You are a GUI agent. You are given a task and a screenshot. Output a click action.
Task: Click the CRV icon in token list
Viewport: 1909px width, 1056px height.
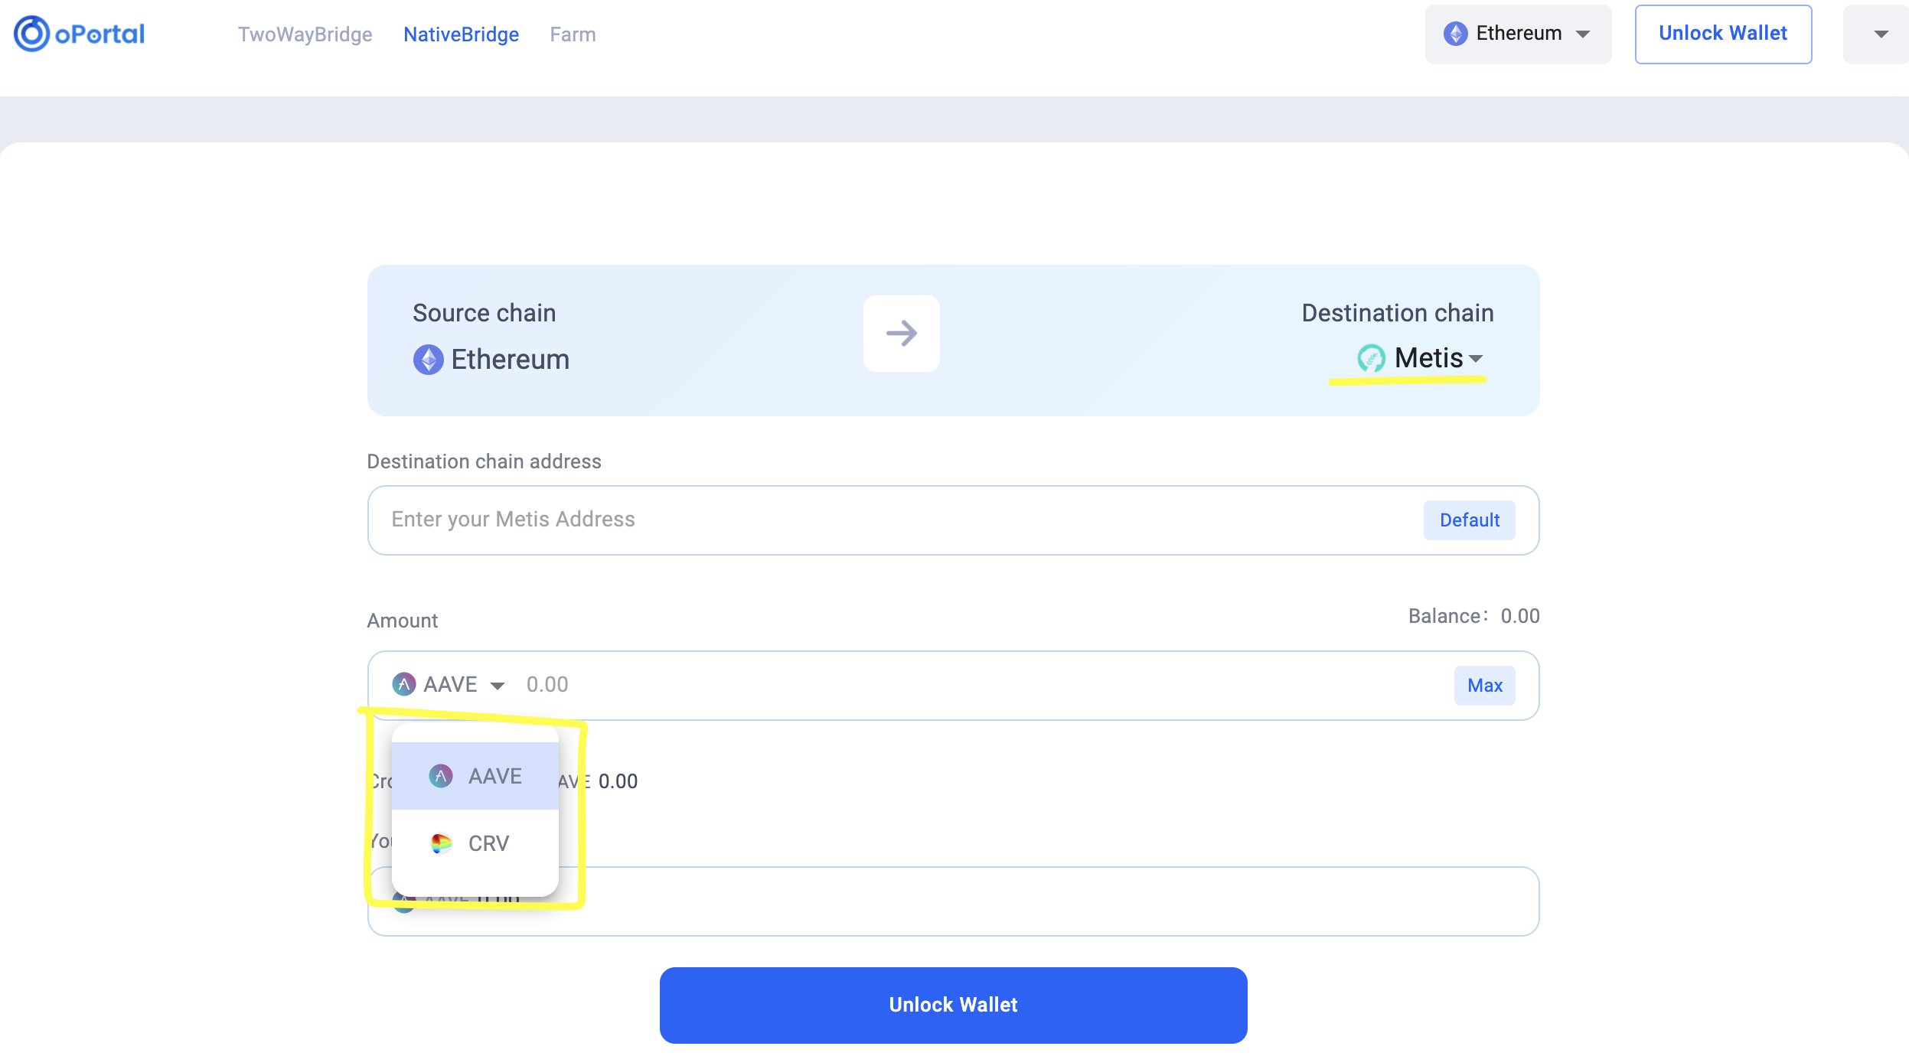pos(441,843)
